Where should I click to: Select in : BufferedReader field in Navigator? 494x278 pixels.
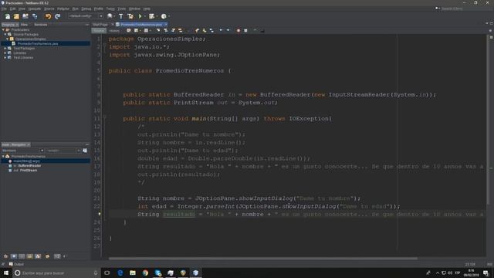[27, 166]
